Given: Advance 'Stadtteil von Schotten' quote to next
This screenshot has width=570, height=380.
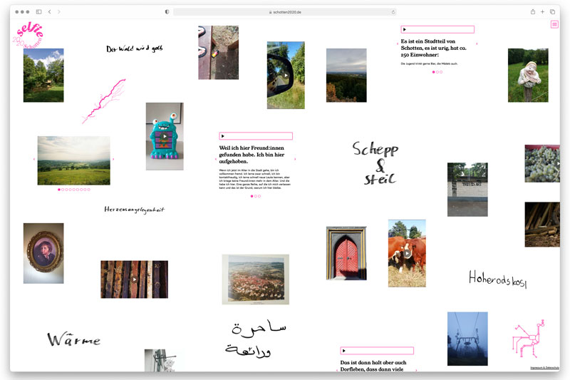Looking at the screenshot, I should click(477, 44).
